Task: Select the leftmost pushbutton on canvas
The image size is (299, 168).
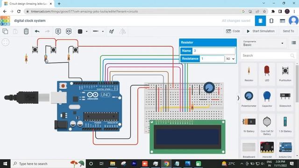Action: click(x=35, y=50)
